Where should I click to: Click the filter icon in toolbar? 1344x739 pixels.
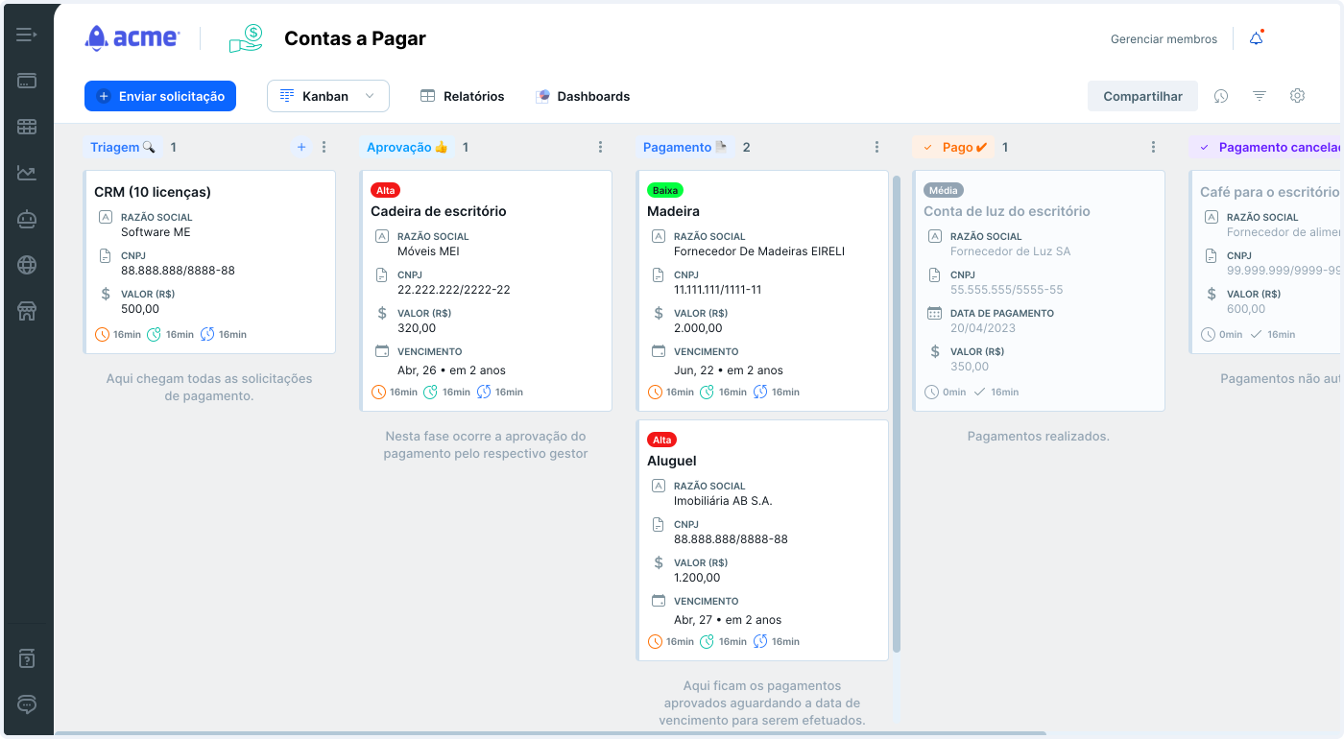coord(1260,96)
